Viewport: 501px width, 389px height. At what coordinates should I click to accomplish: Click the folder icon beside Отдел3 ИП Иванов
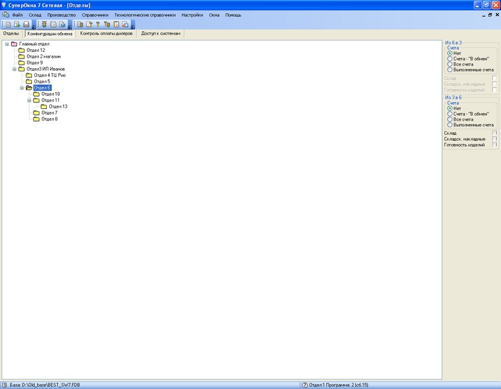pyautogui.click(x=21, y=69)
